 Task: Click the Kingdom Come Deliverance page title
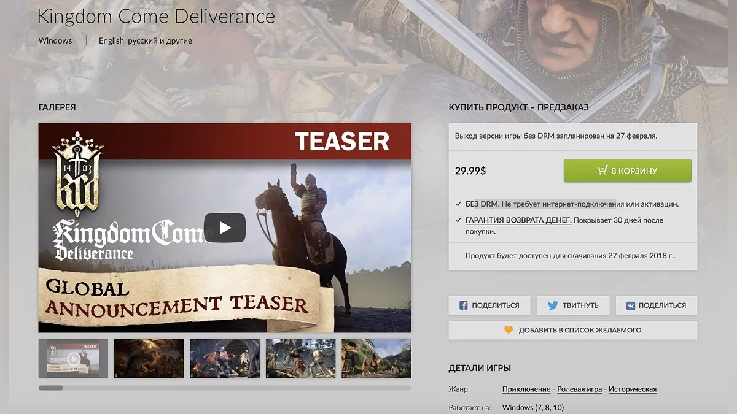coord(156,17)
